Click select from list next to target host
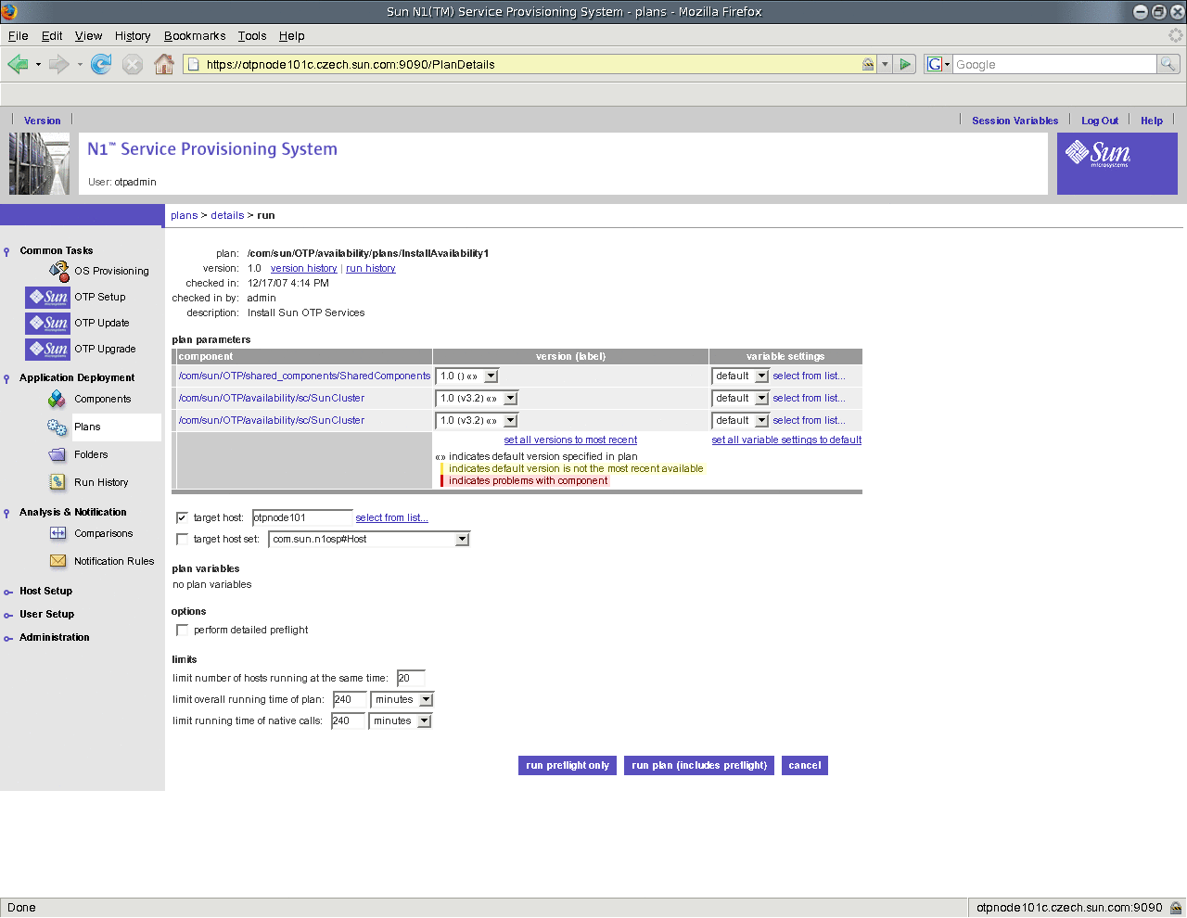This screenshot has width=1187, height=918. [x=391, y=518]
